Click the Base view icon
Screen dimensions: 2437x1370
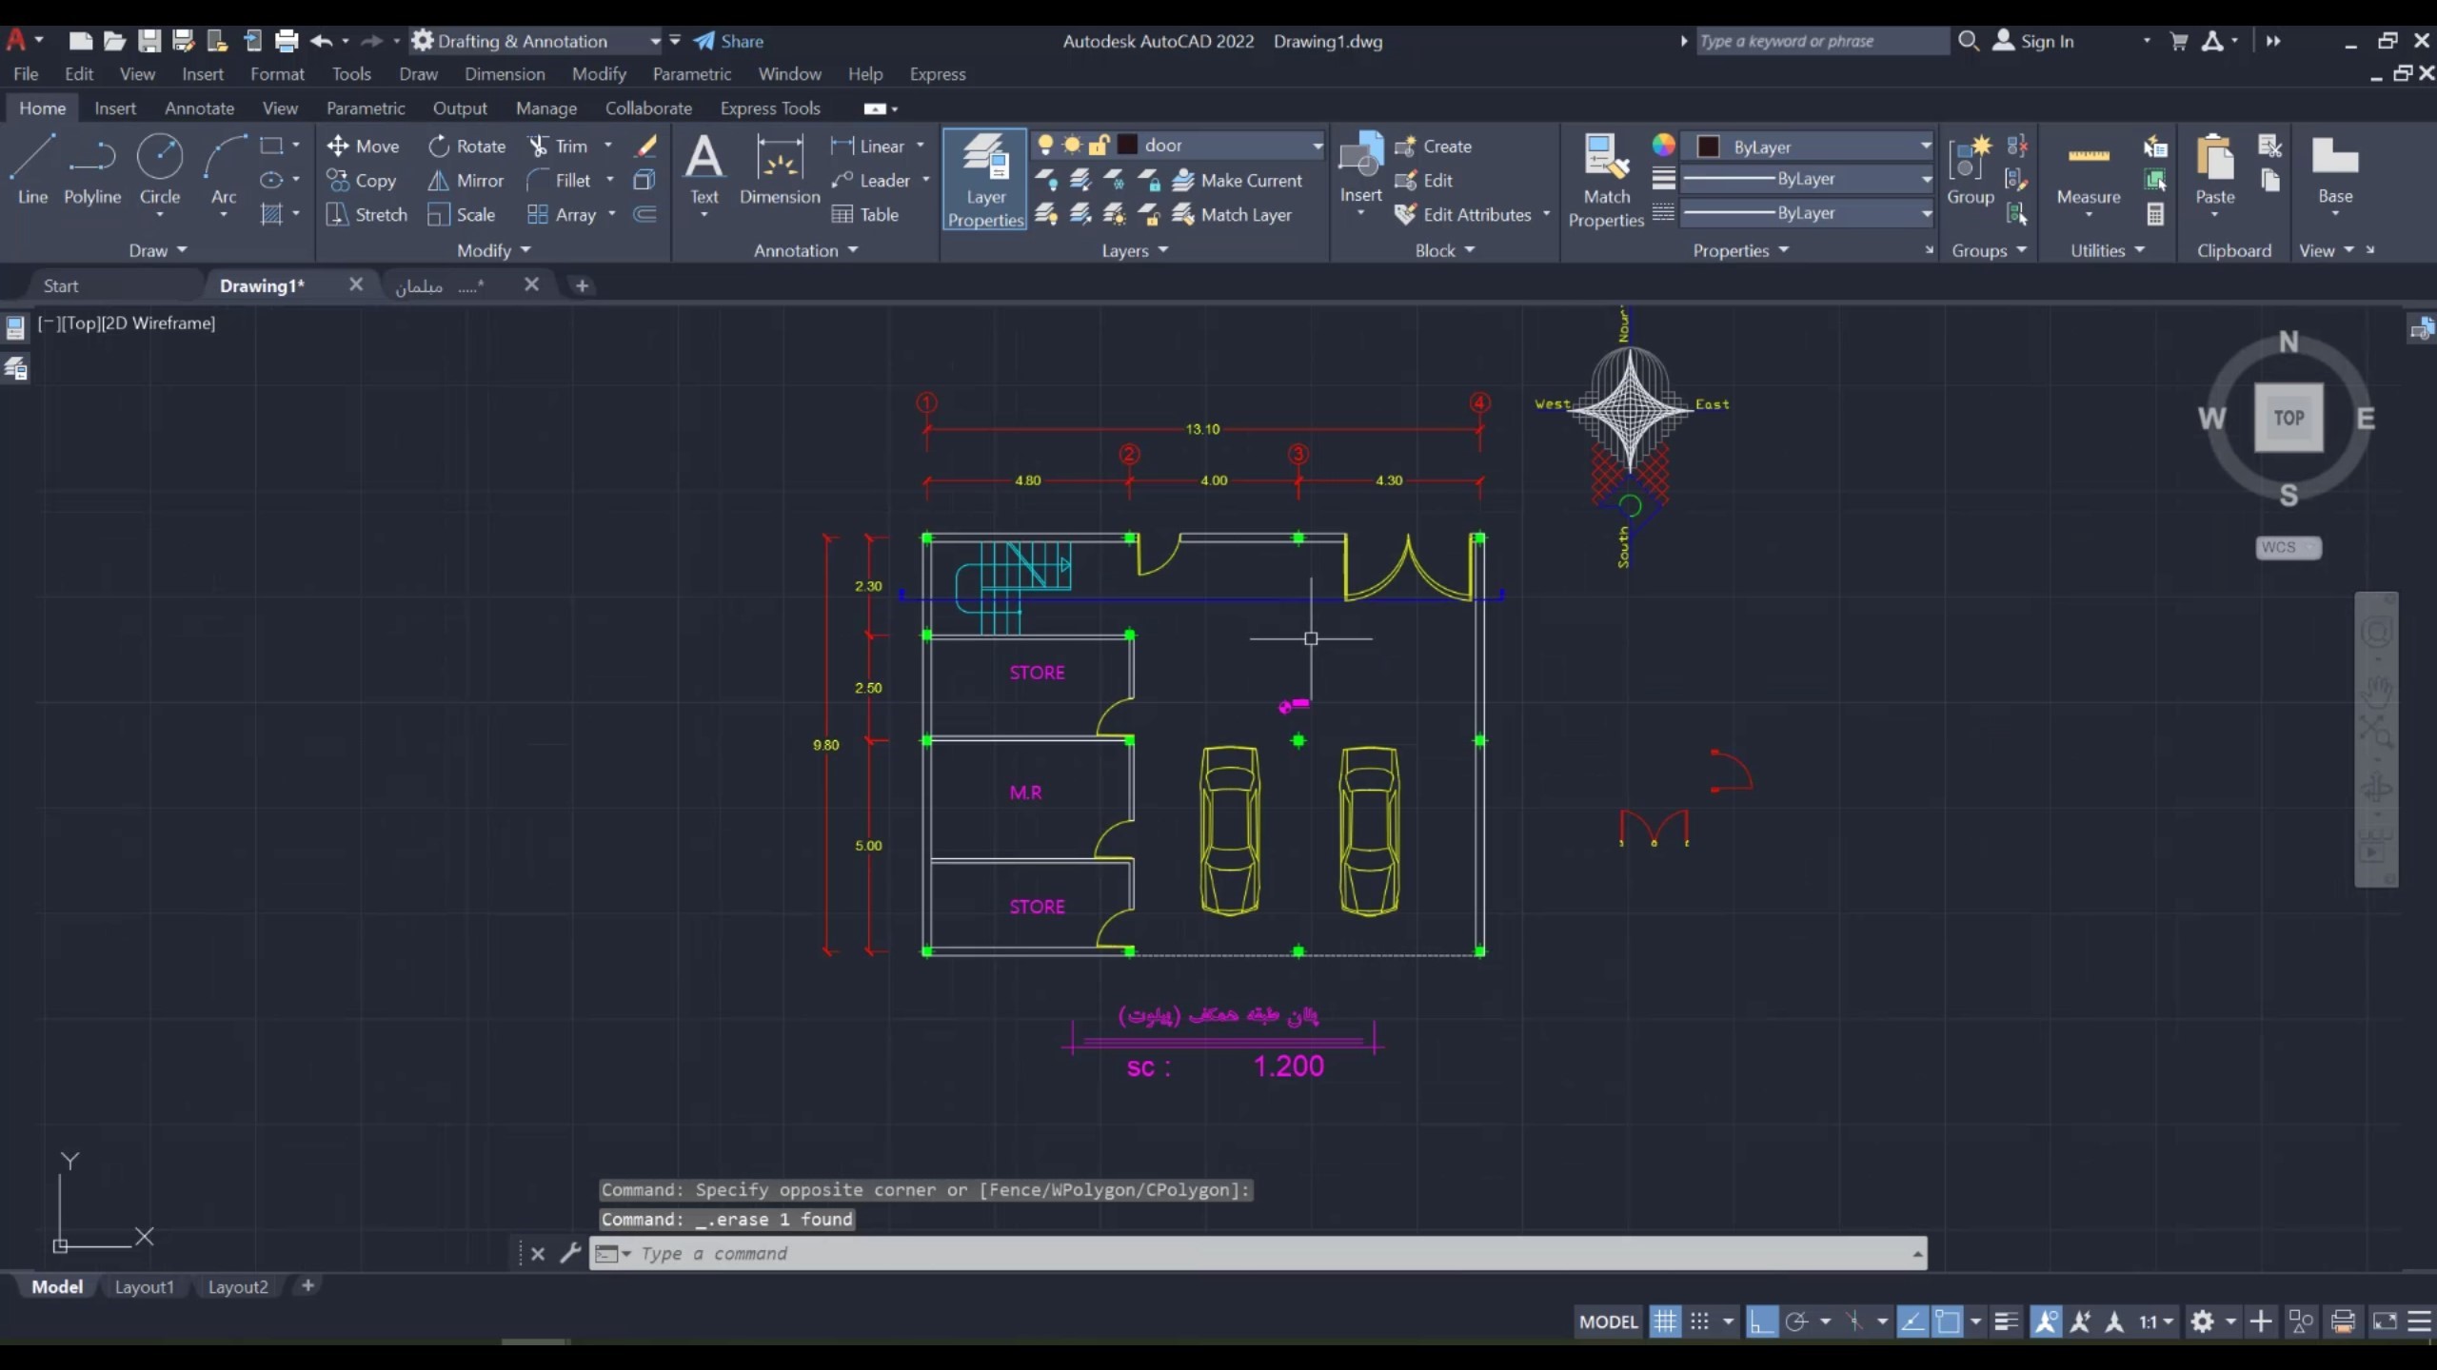[x=2335, y=171]
